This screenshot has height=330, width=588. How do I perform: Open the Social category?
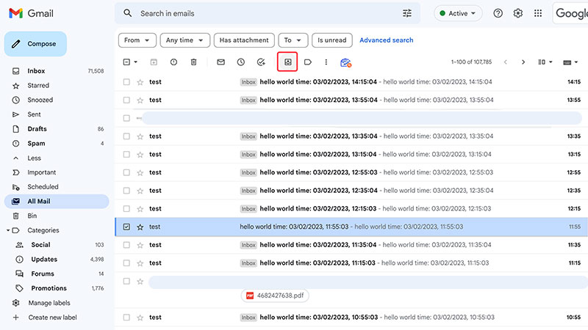click(x=57, y=245)
